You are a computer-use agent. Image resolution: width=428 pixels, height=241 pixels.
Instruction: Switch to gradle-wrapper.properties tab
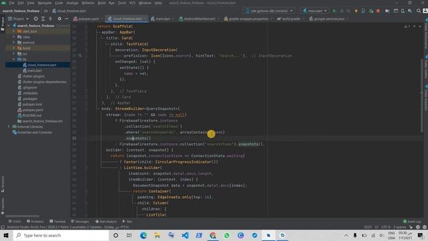click(x=246, y=19)
